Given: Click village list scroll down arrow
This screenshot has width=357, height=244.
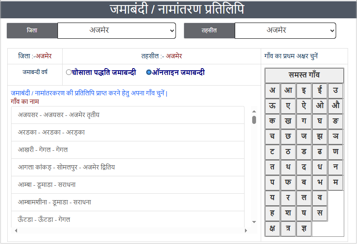Looking at the screenshot, I should pyautogui.click(x=254, y=222).
